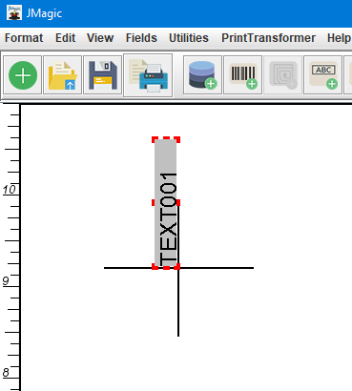Open the Format menu
Image resolution: width=352 pixels, height=391 pixels.
24,38
